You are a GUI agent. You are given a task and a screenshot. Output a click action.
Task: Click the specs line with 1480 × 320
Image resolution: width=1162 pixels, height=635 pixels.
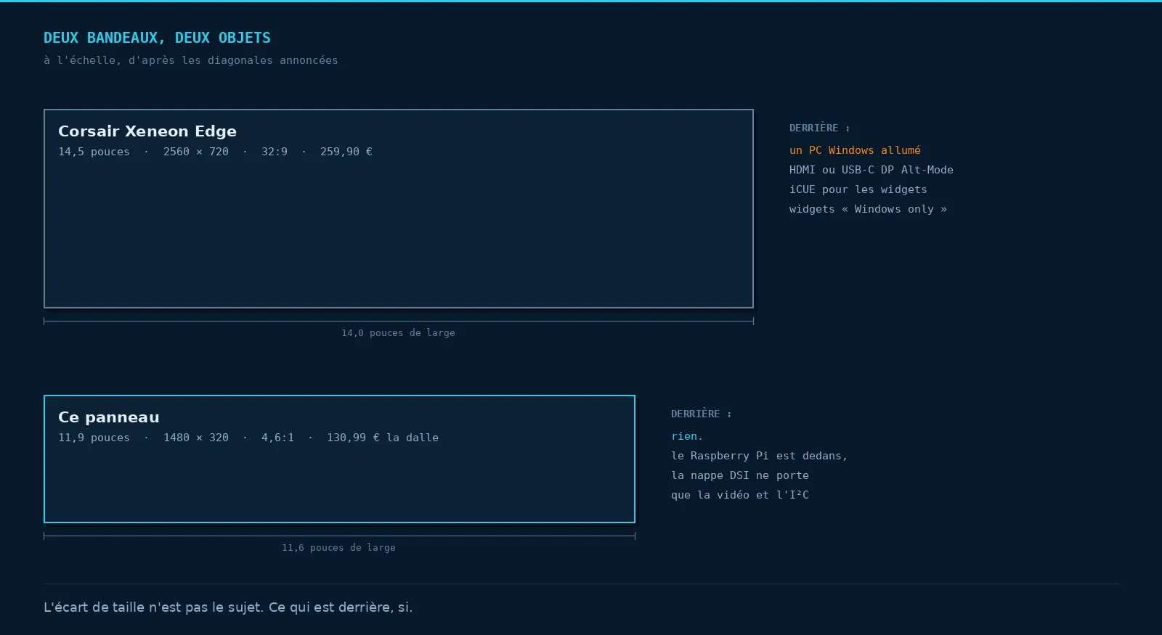click(248, 438)
